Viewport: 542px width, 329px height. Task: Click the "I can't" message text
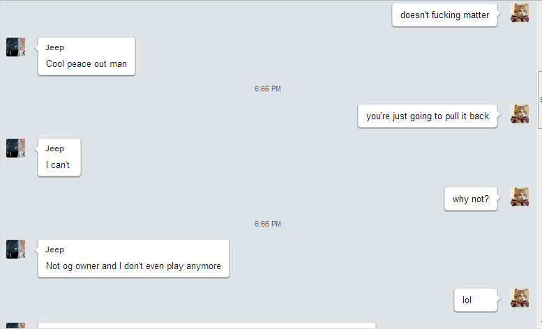[58, 165]
